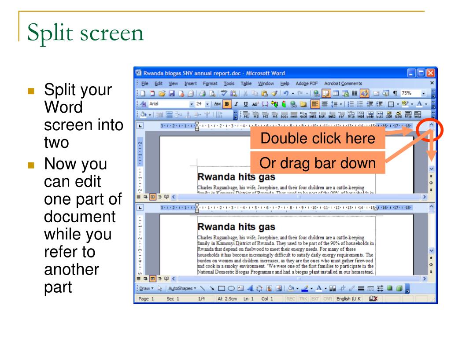Apply the H1 heading style
The width and height of the screenshot is (451, 338).
click(246, 115)
